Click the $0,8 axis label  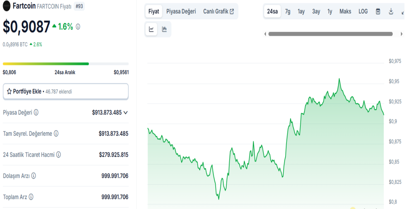(x=392, y=202)
